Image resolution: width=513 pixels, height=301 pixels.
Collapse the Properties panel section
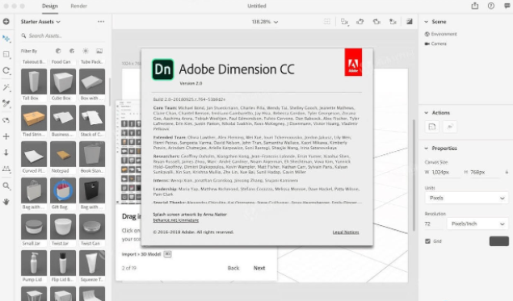427,148
